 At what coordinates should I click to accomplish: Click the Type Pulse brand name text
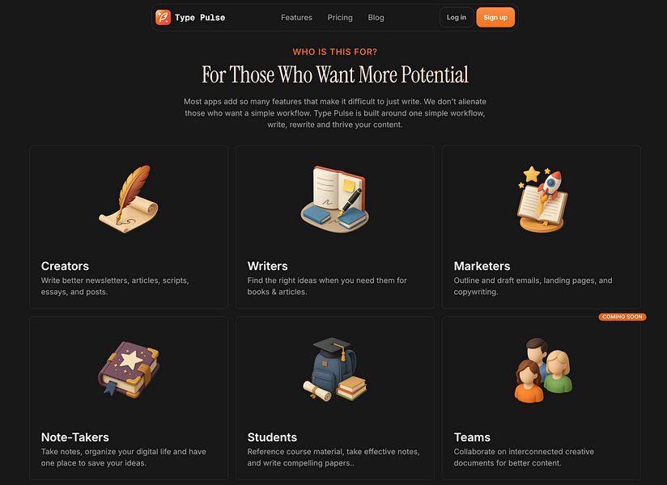tap(200, 18)
